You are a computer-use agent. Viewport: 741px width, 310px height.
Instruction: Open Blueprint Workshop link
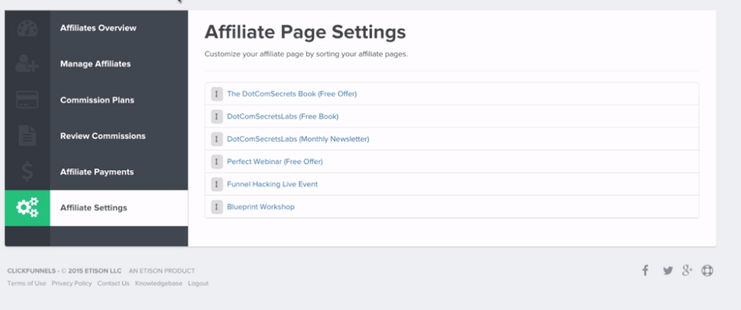[261, 207]
